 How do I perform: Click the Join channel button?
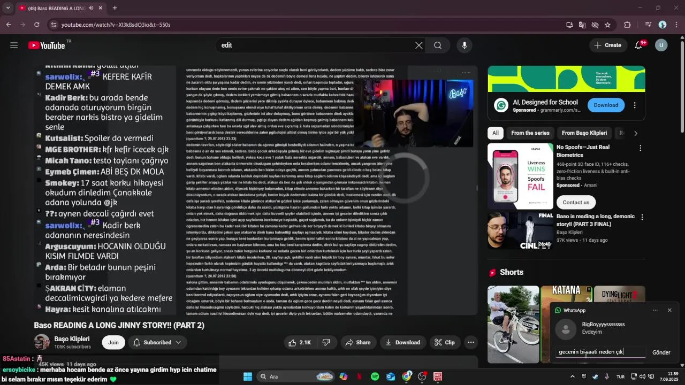[x=113, y=343]
